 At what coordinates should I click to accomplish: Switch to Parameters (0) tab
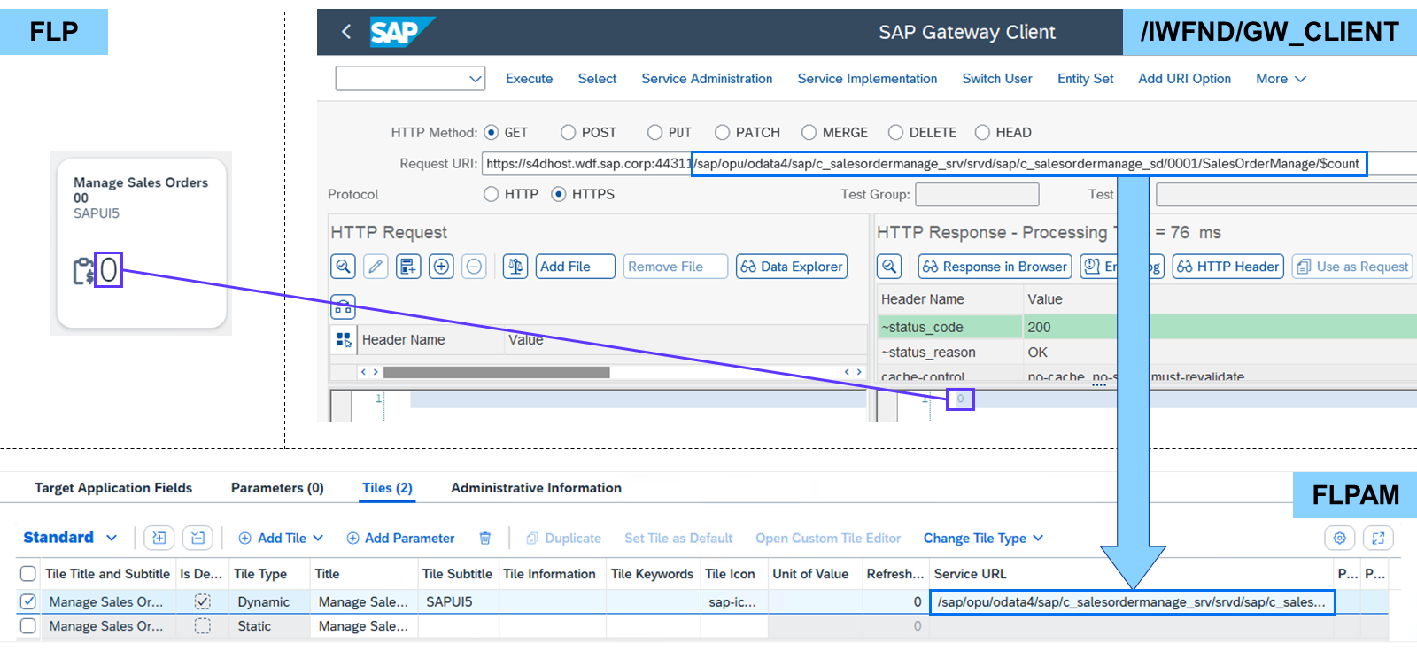click(x=277, y=488)
